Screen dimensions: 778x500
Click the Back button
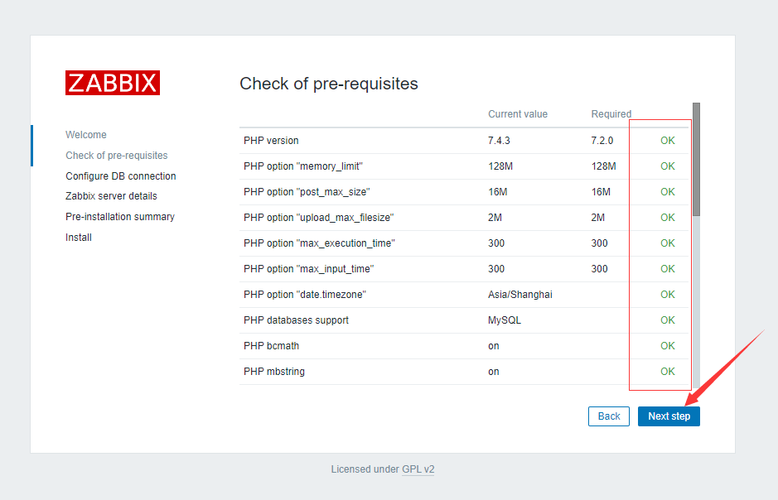(609, 416)
